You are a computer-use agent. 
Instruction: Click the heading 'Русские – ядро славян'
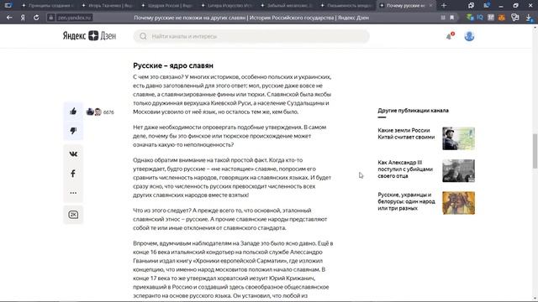[173, 65]
